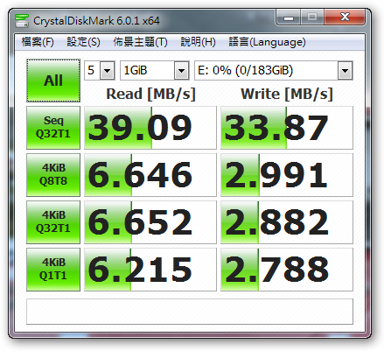Close the CrystalDiskMark window

345,18
